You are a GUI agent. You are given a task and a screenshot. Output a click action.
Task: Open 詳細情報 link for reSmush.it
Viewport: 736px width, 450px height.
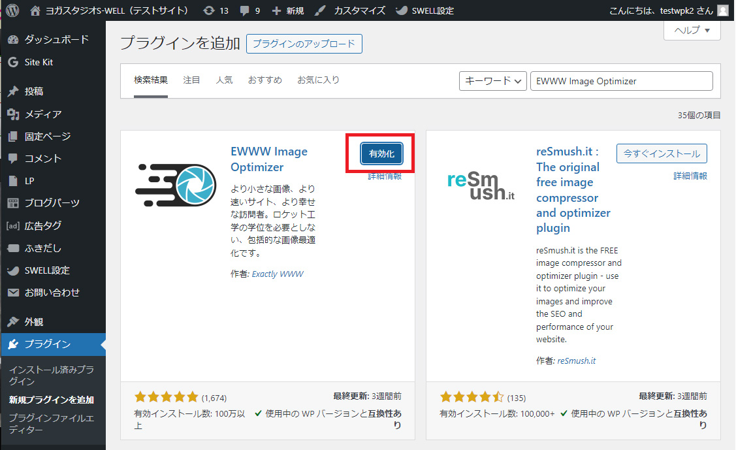(690, 176)
